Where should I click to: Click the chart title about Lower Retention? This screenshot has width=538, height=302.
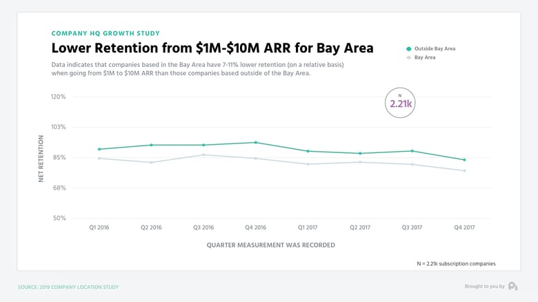[212, 48]
